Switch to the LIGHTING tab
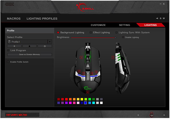The height and width of the screenshot is (119, 170). click(150, 25)
